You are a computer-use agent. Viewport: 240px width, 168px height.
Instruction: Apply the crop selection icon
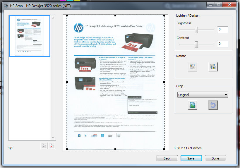[x=193, y=105]
